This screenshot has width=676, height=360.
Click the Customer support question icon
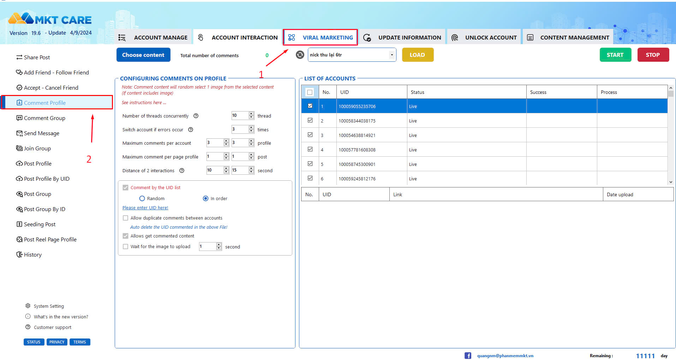click(28, 327)
